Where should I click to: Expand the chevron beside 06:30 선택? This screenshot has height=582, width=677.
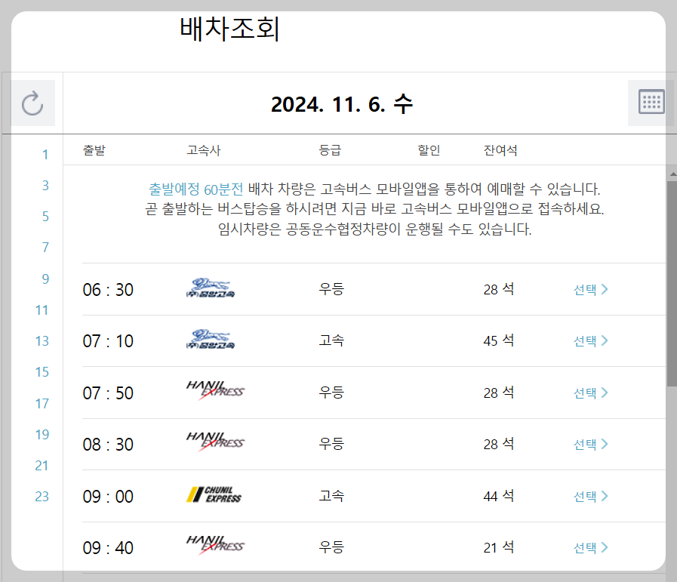pos(606,288)
